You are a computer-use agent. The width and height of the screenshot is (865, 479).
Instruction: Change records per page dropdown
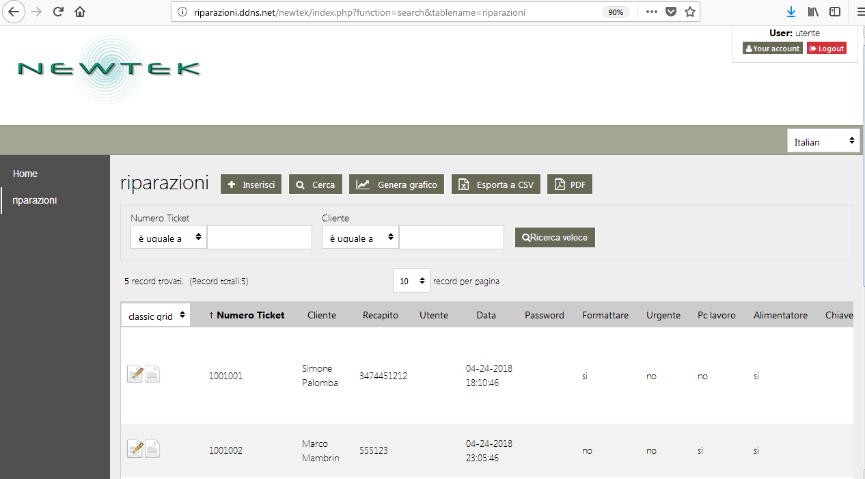click(411, 281)
